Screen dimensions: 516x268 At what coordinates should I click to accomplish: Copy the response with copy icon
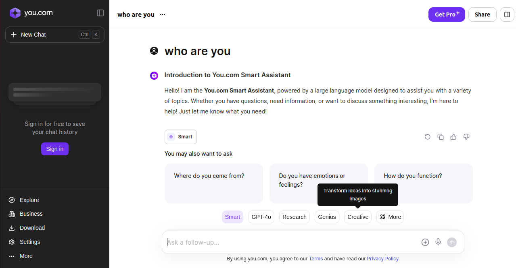click(x=441, y=137)
